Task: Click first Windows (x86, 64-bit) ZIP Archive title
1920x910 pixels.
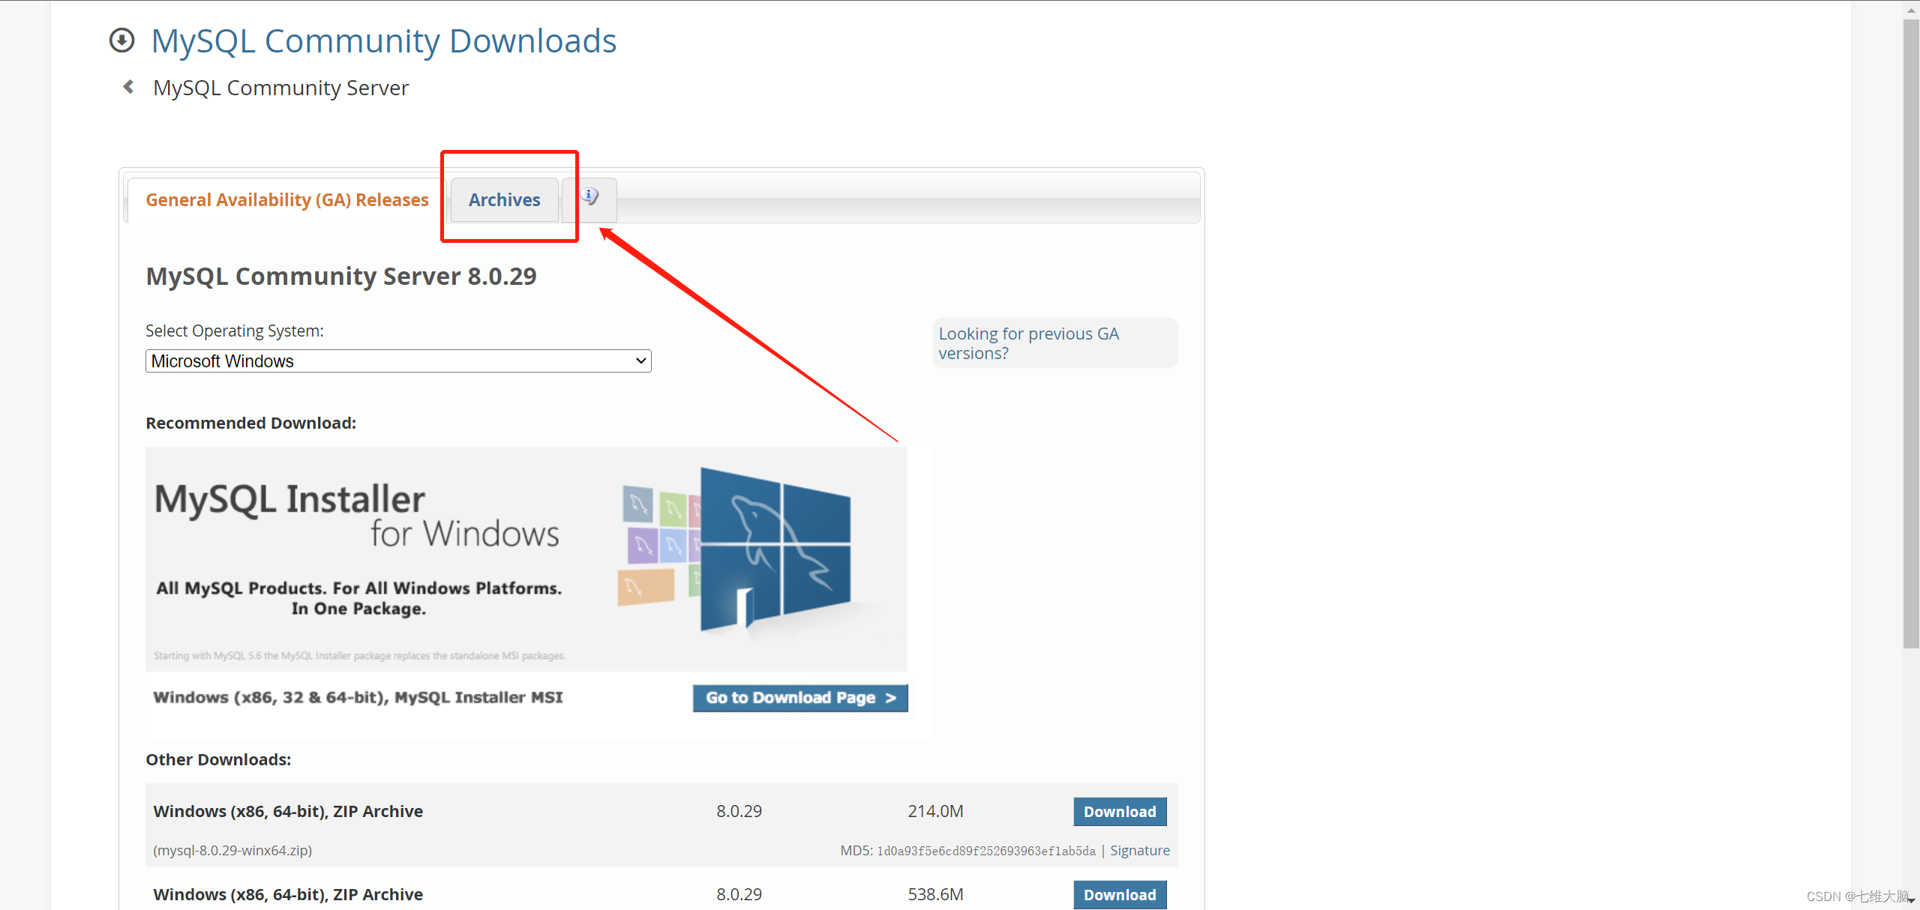Action: (288, 812)
